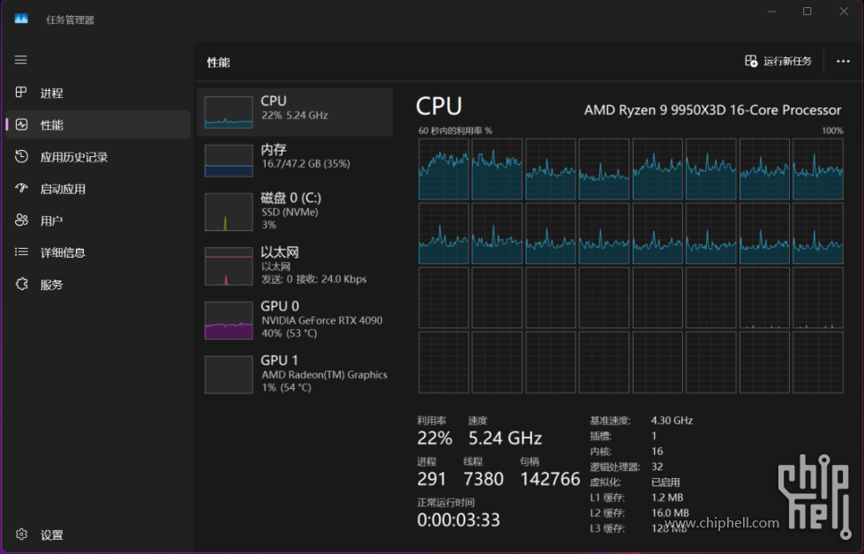The height and width of the screenshot is (554, 864).
Task: Select the 磁盘 0 (C:) graph thumbnail
Action: 229,212
